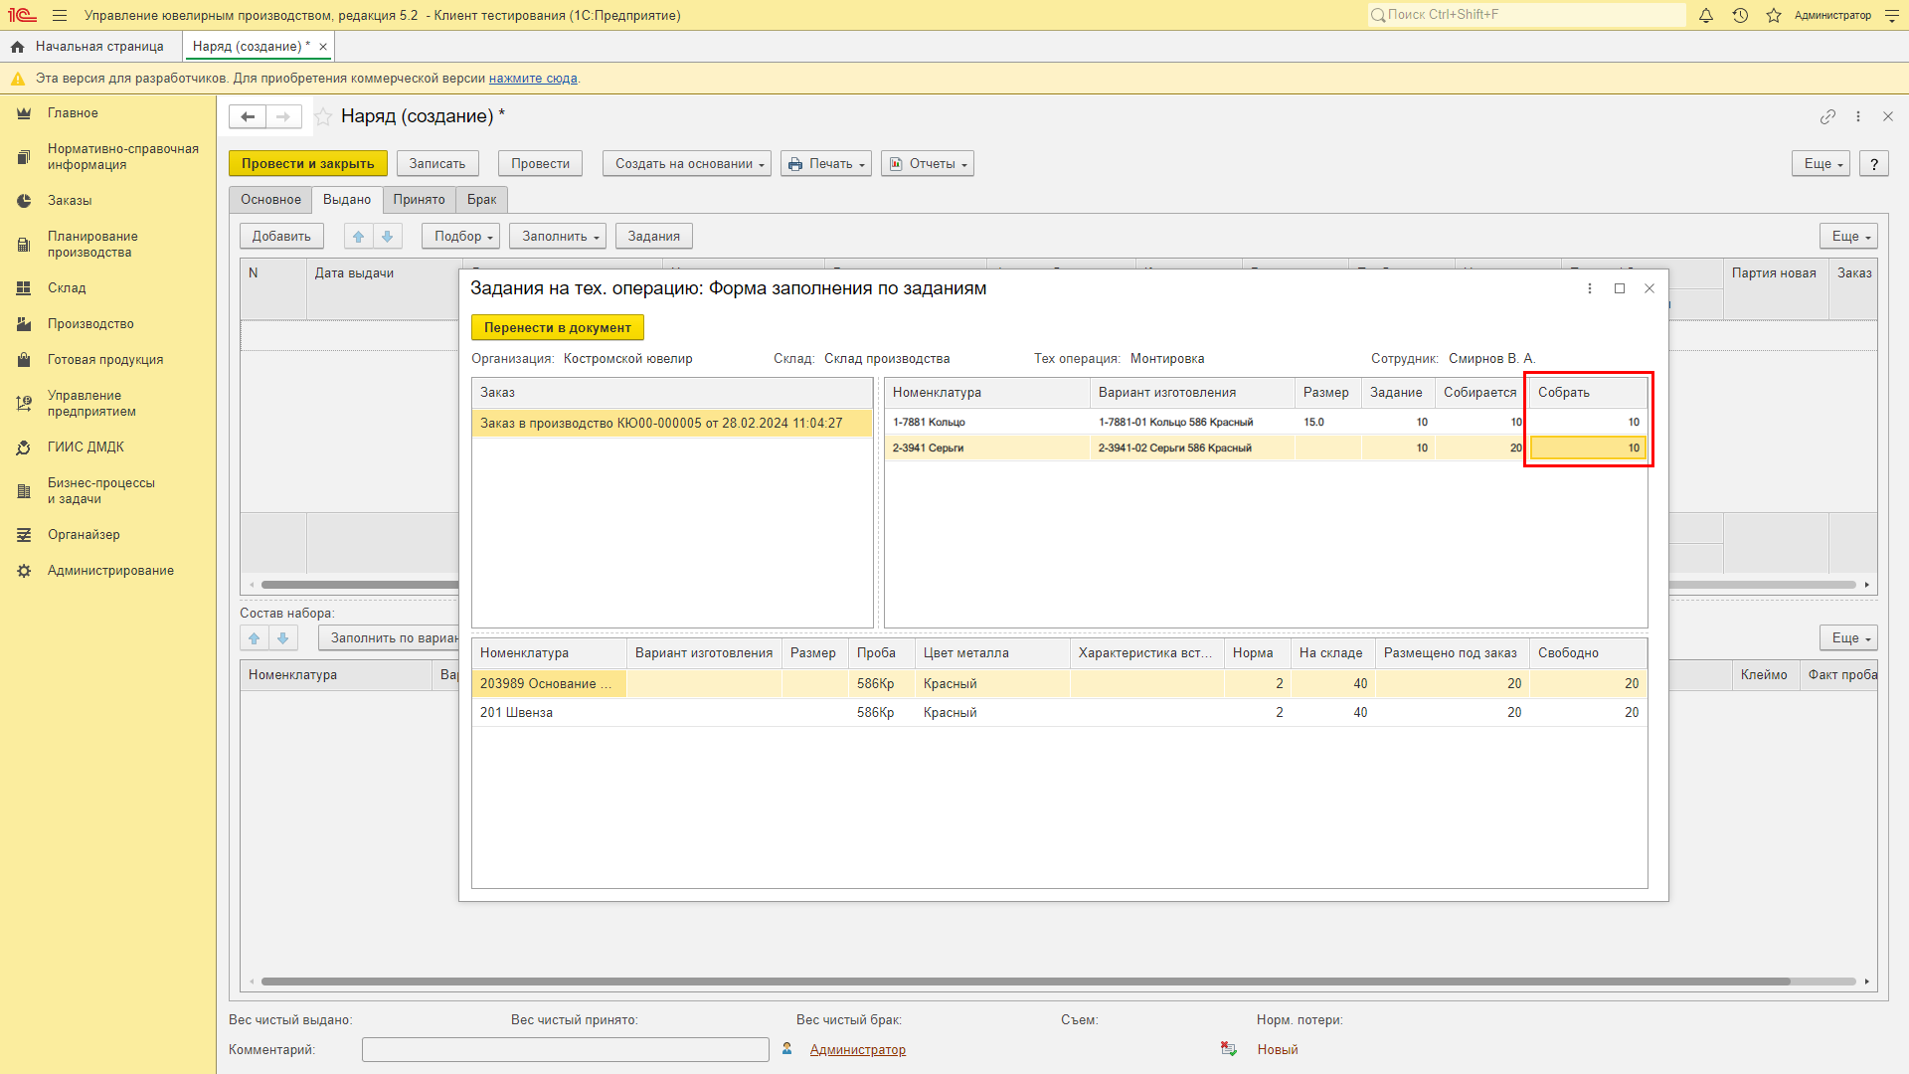Move row down in Выдано table

click(x=388, y=237)
